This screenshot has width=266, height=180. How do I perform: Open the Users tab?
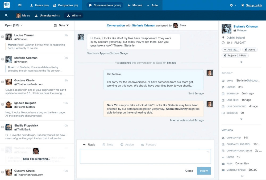(39, 5)
